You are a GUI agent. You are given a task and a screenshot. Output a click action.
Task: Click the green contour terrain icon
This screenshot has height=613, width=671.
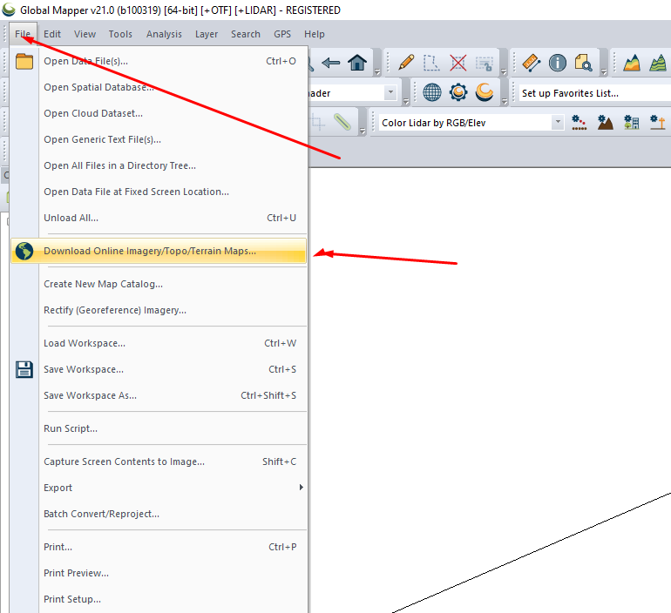[x=658, y=63]
